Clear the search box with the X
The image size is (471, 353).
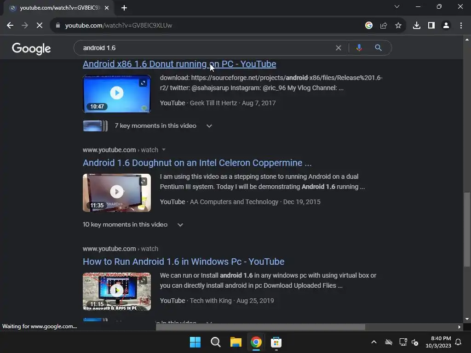339,48
